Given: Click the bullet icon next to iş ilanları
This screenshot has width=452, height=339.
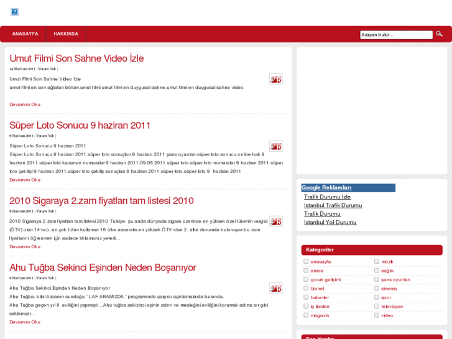Looking at the screenshot, I should (306, 306).
